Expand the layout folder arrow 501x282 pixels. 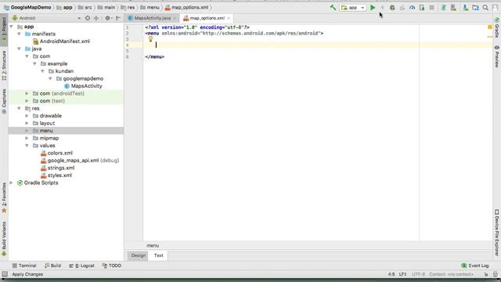tap(27, 123)
